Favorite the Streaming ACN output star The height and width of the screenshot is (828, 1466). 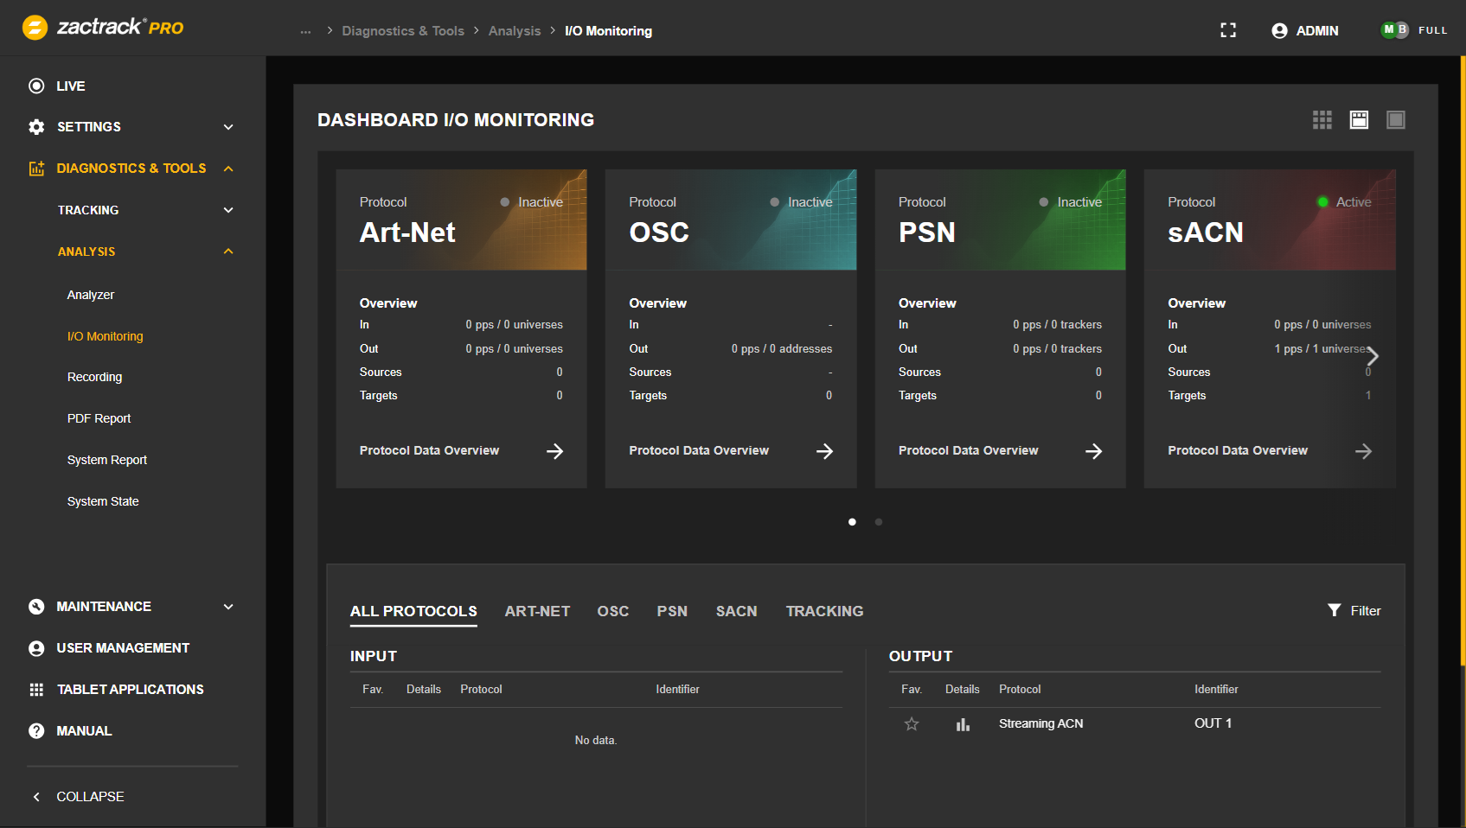pyautogui.click(x=912, y=724)
